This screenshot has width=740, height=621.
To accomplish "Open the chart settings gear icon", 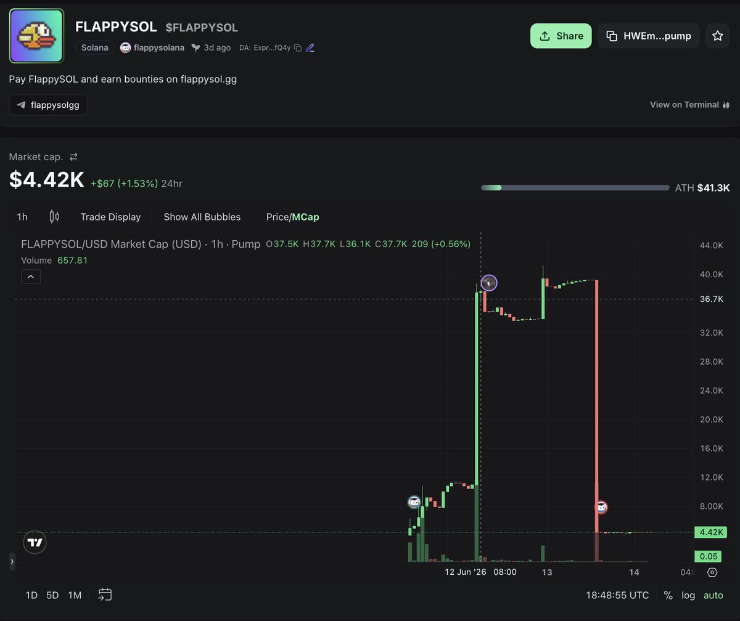I will [712, 572].
